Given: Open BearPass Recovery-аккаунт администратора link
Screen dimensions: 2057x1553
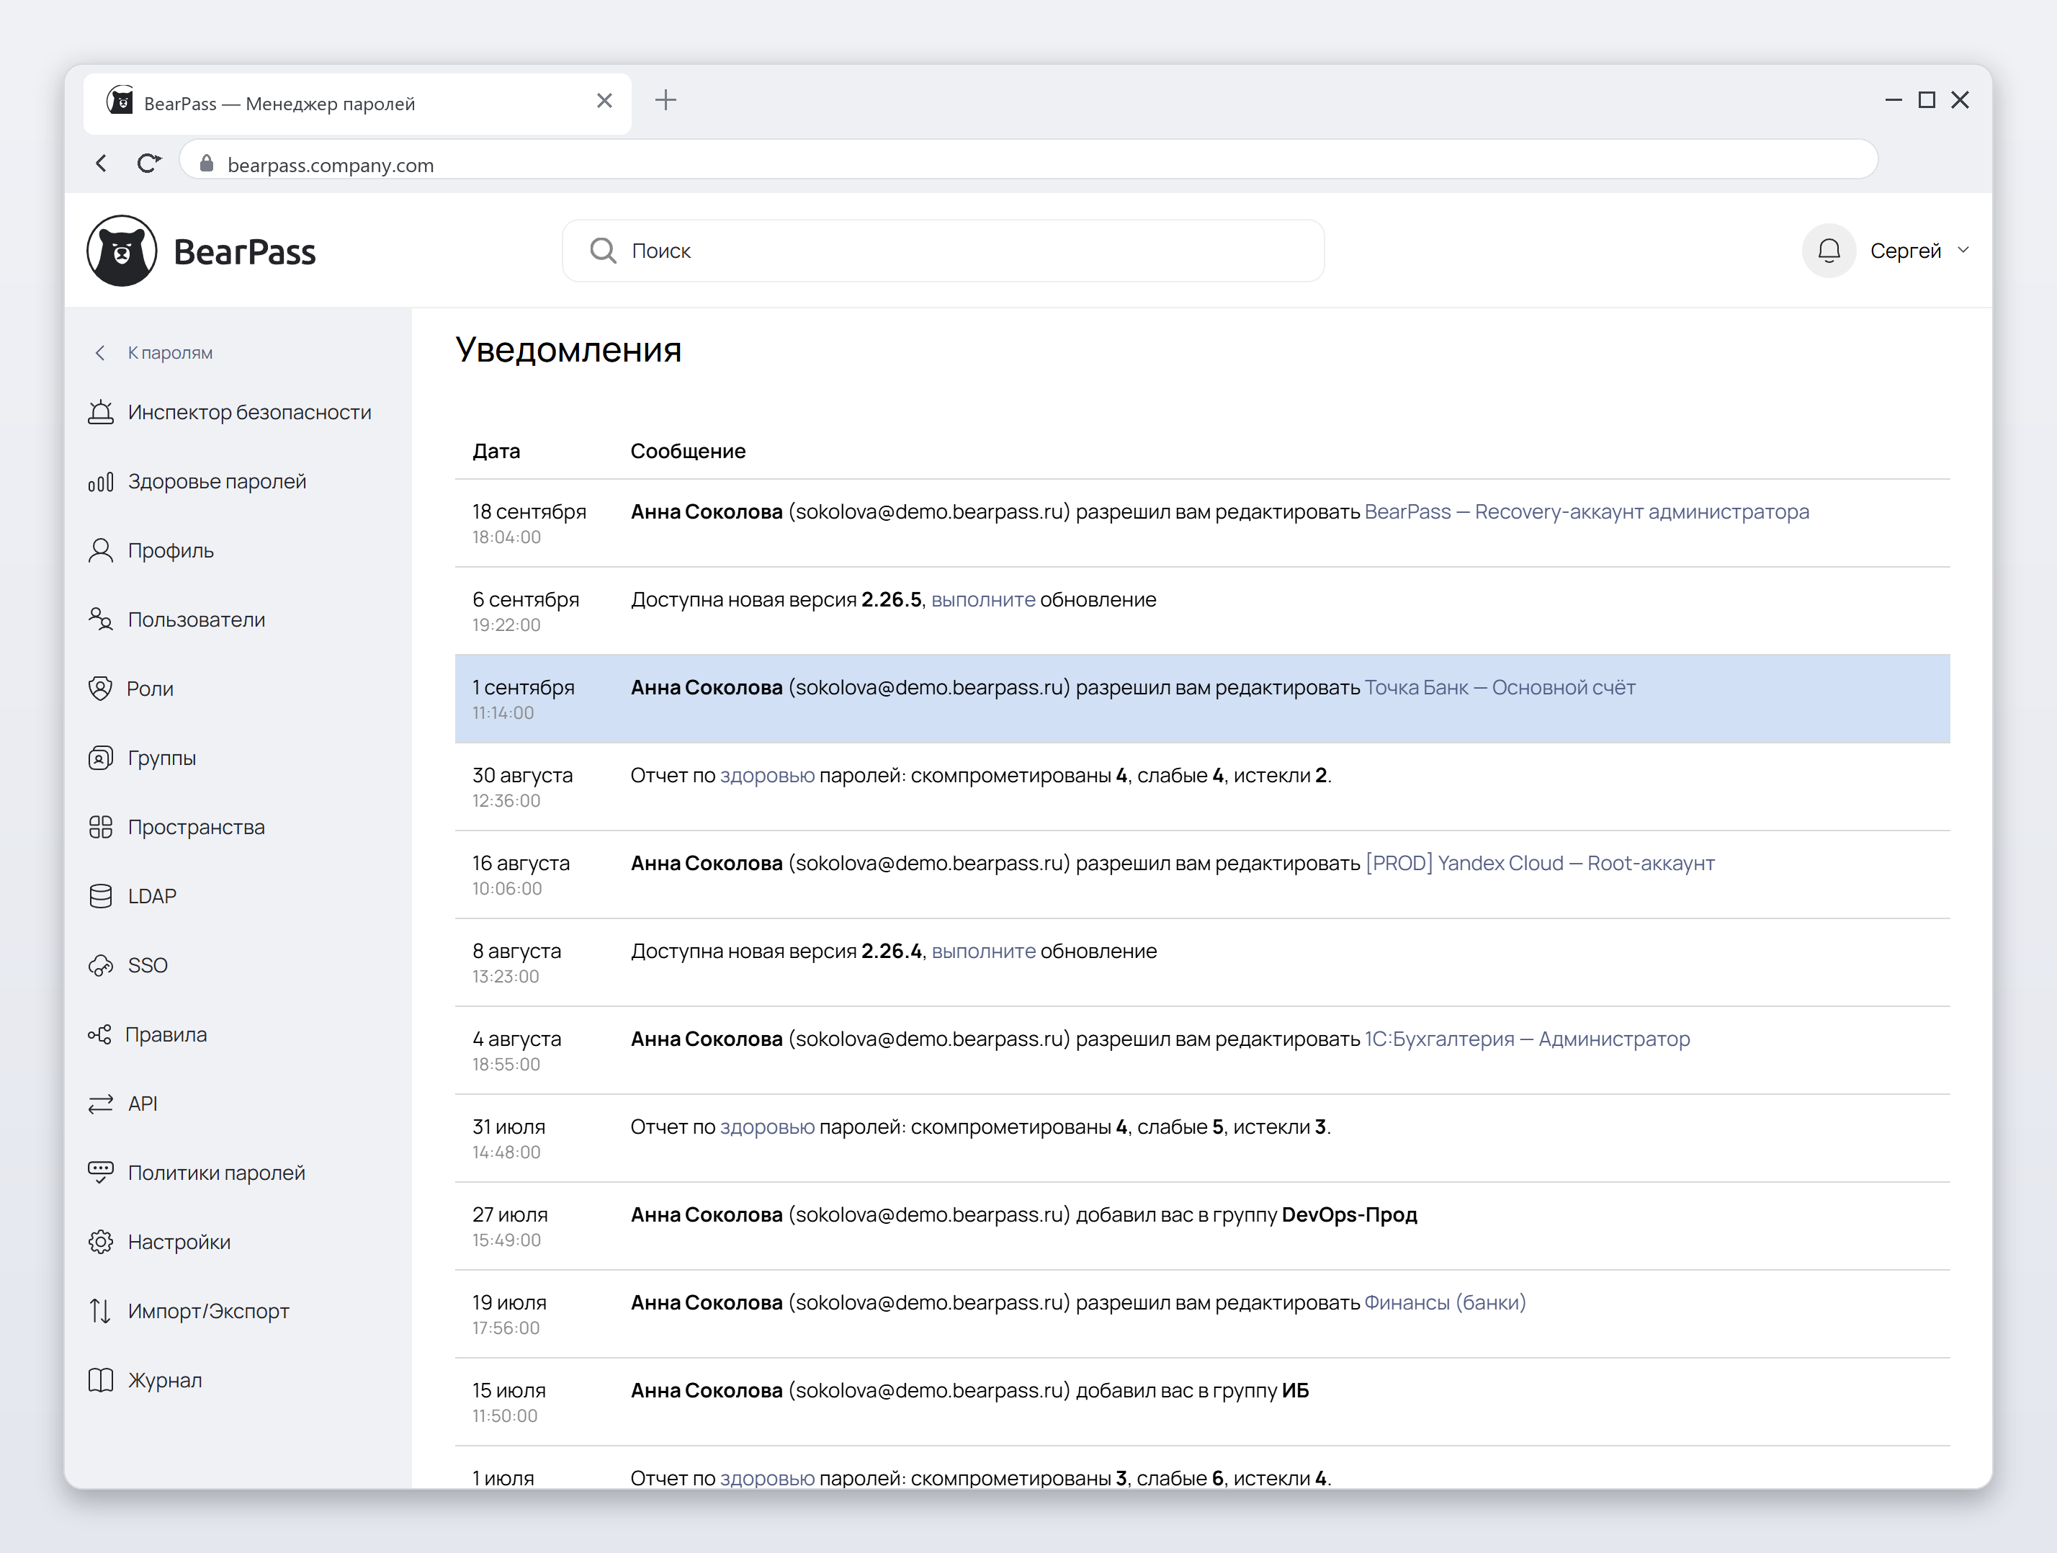Looking at the screenshot, I should [x=1587, y=511].
